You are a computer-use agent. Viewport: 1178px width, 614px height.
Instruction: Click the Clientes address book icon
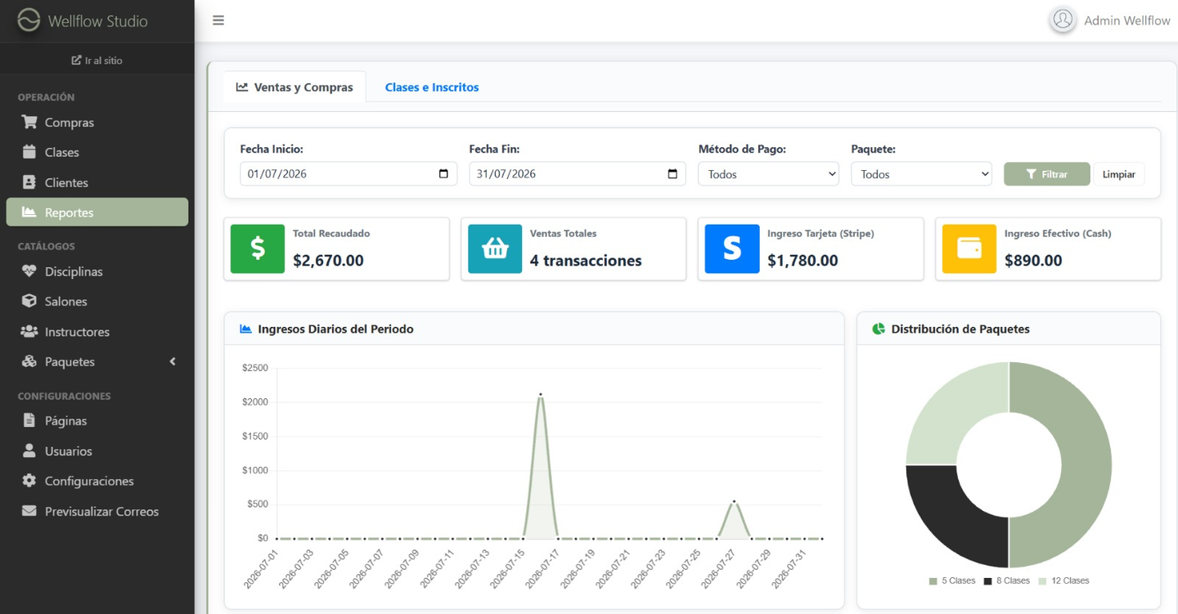(29, 182)
